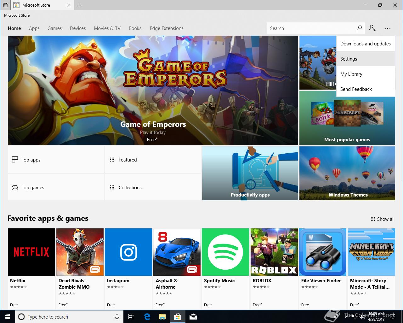403x323 pixels.
Task: Click the Top apps button
Action: point(56,160)
